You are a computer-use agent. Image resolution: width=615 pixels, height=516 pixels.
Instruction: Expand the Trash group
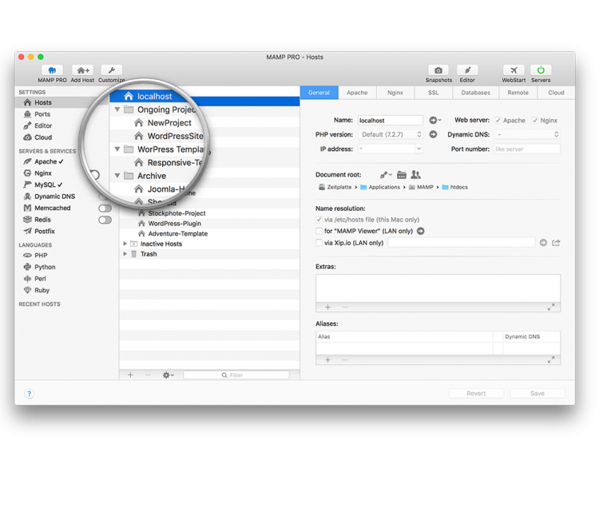pyautogui.click(x=125, y=254)
